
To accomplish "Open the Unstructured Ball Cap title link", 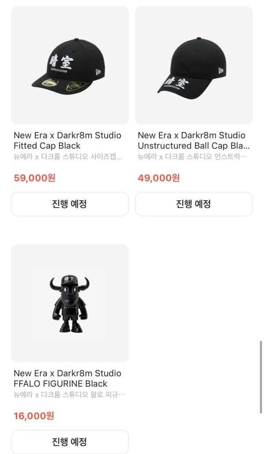I will pyautogui.click(x=194, y=141).
